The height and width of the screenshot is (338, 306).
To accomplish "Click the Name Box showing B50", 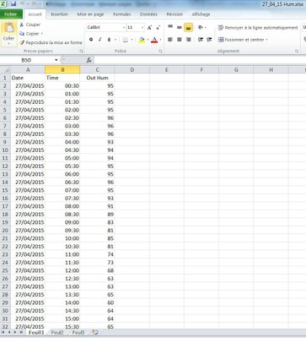I will tap(27, 60).
